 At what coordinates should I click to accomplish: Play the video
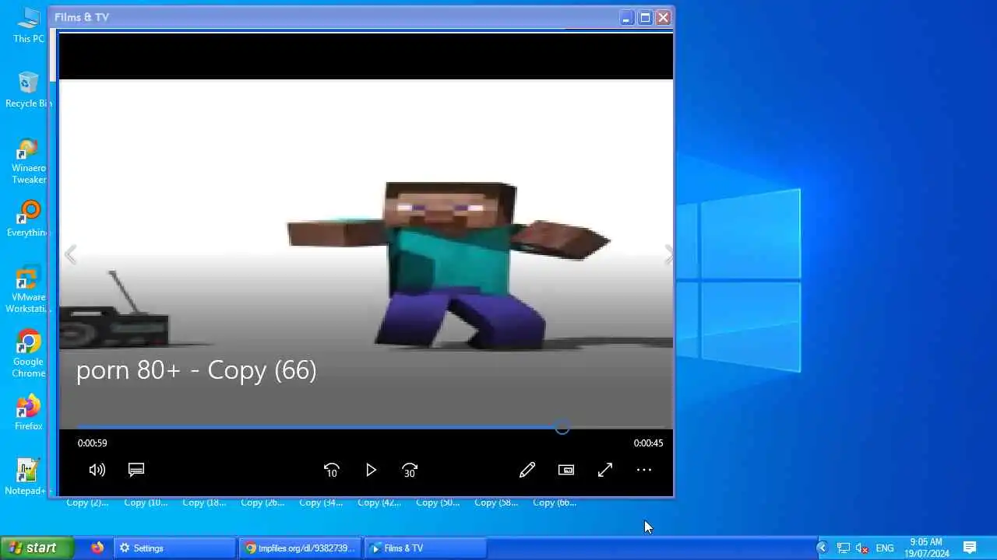[371, 470]
